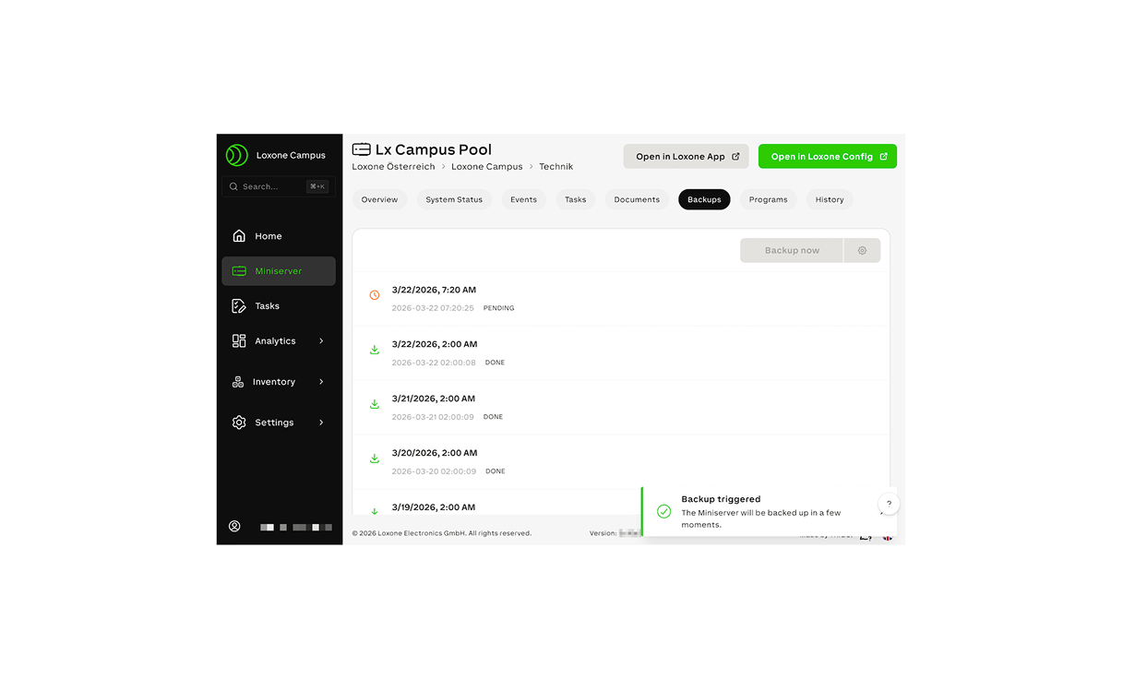Viewport: 1123px width, 679px height.
Task: Click the timestamp 2026-03-21 02:00:09
Action: [x=433, y=417]
